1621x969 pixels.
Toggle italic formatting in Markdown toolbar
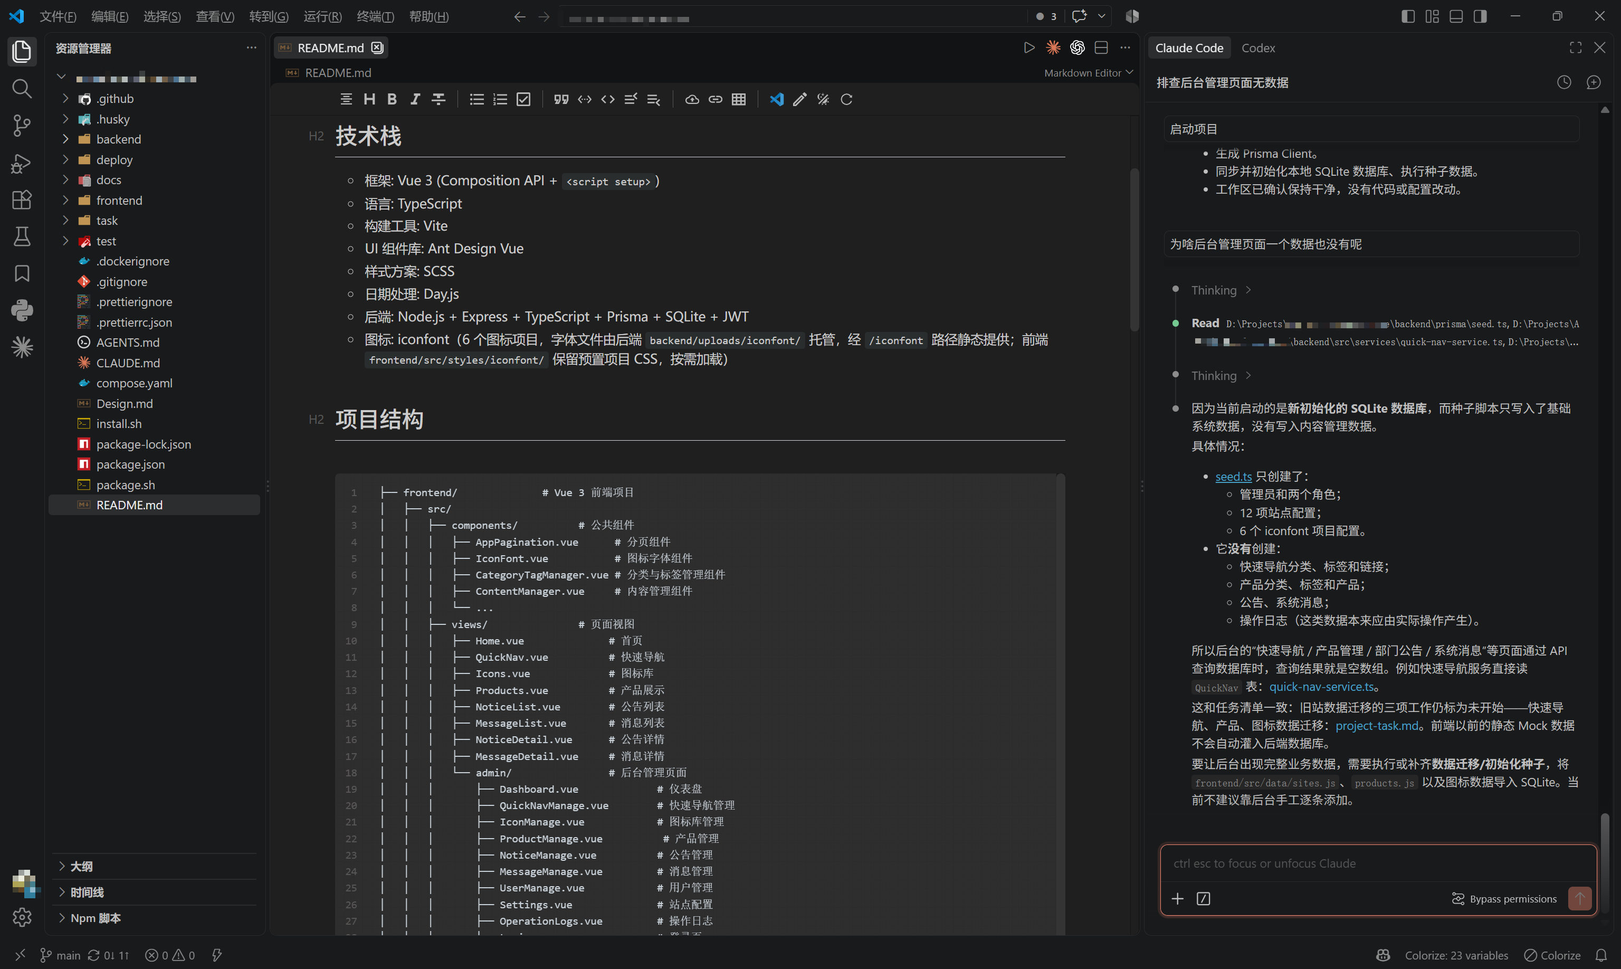click(x=415, y=99)
